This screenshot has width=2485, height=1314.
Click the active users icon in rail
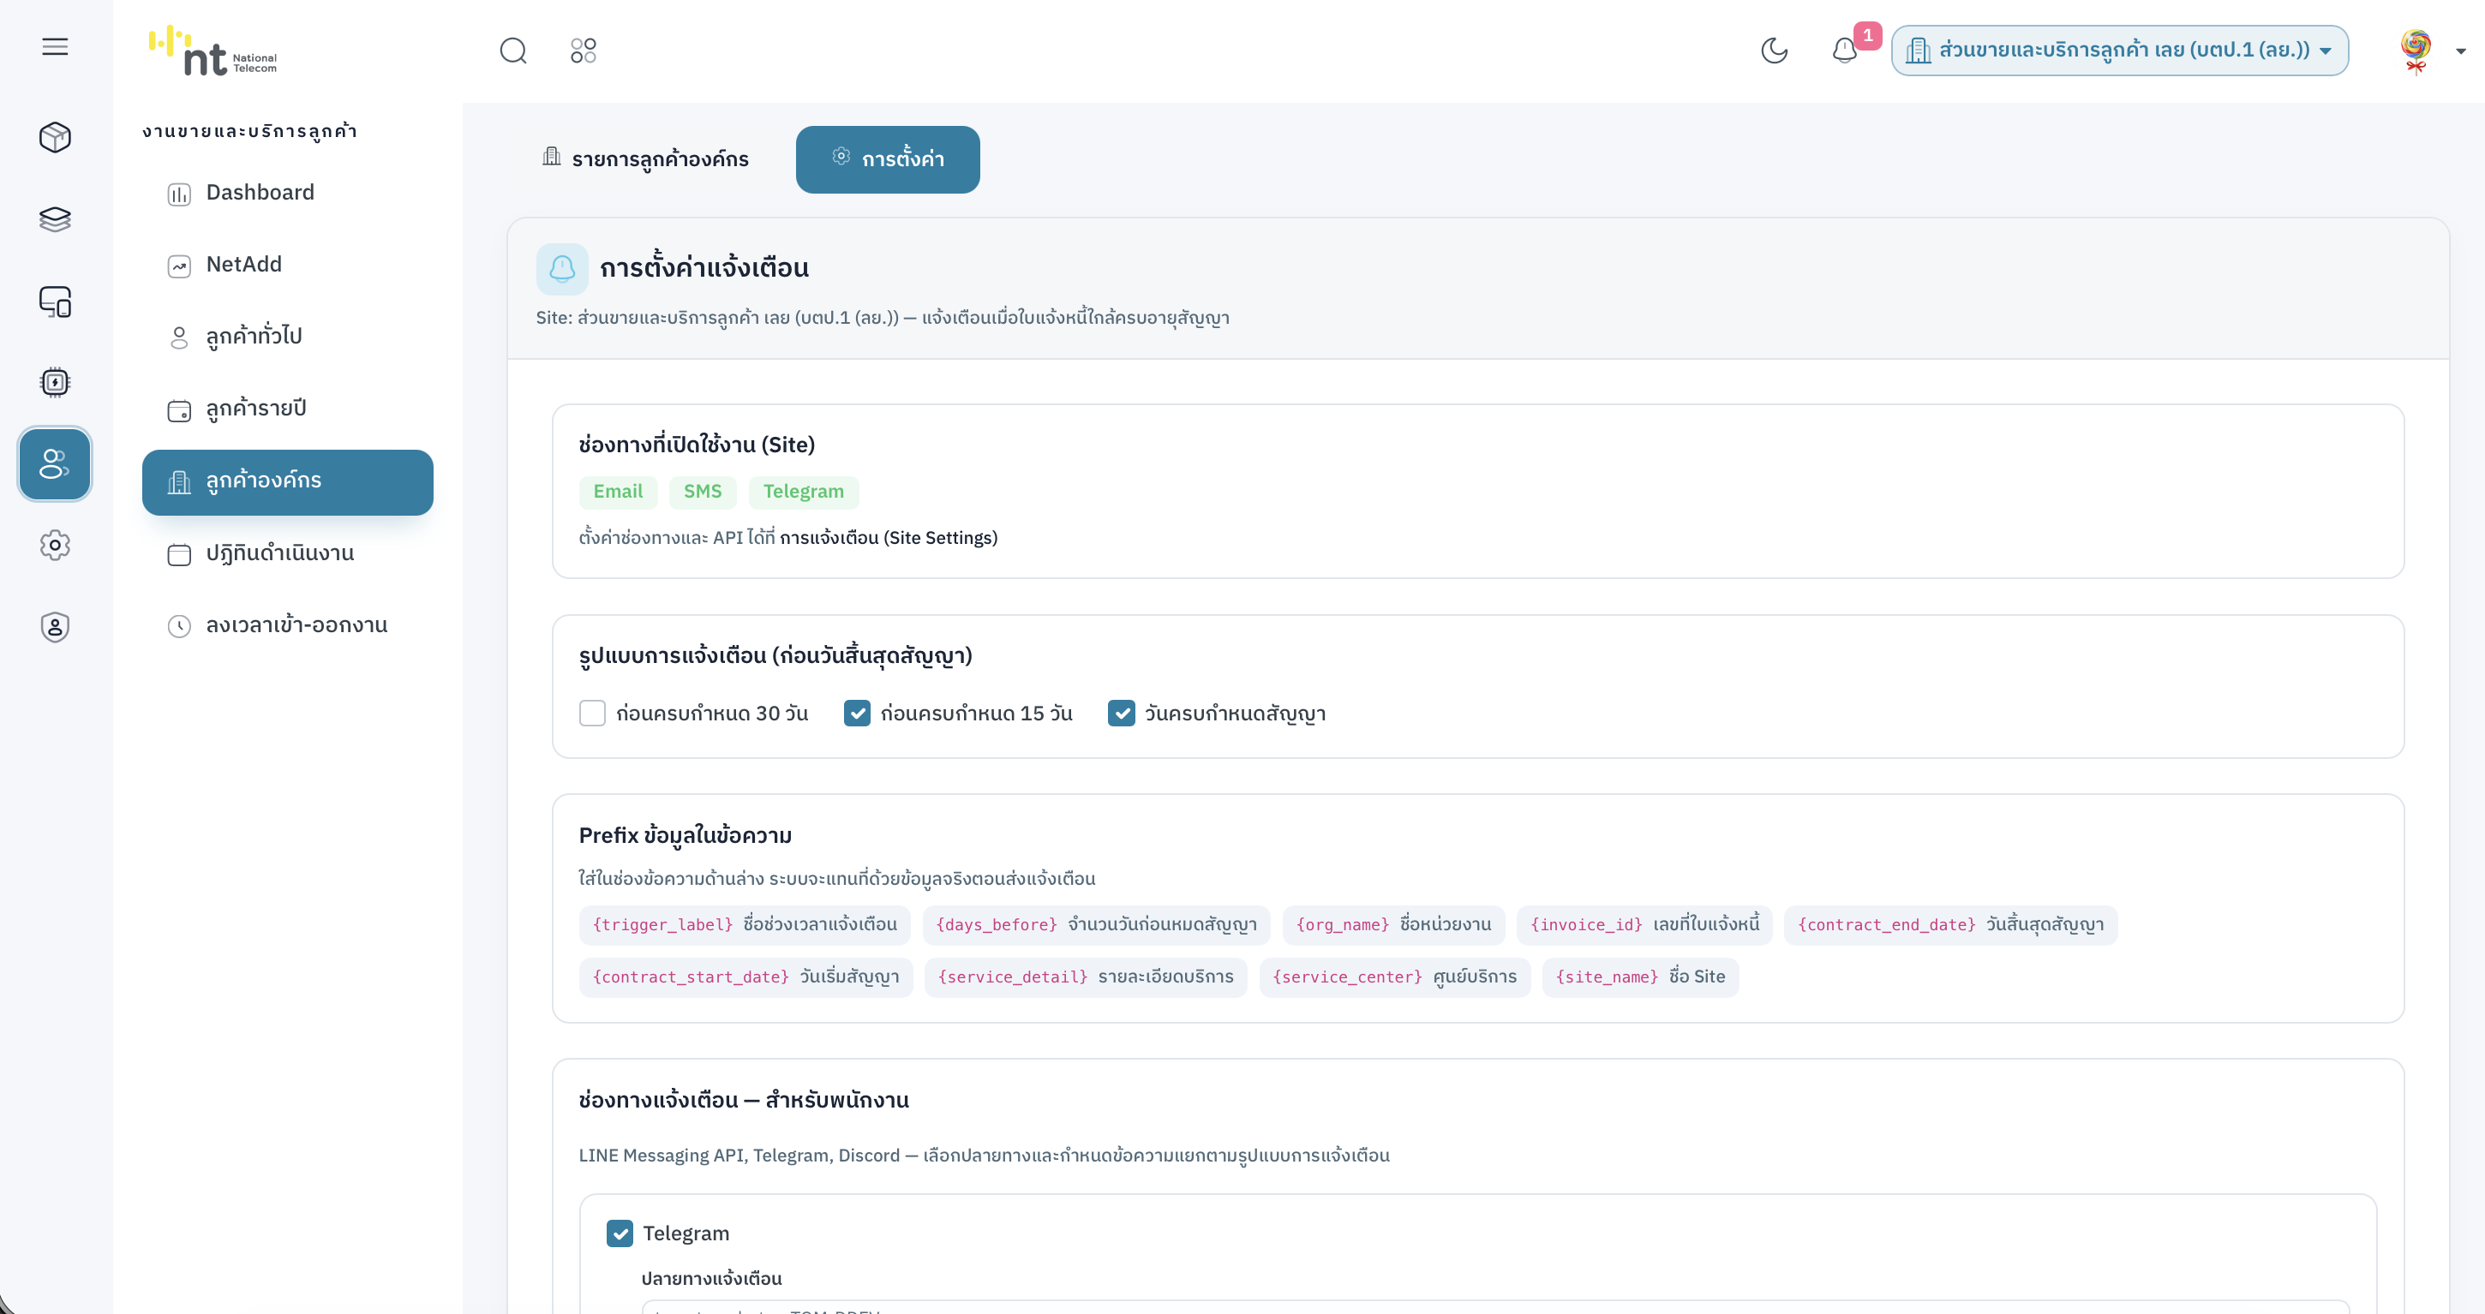coord(55,463)
